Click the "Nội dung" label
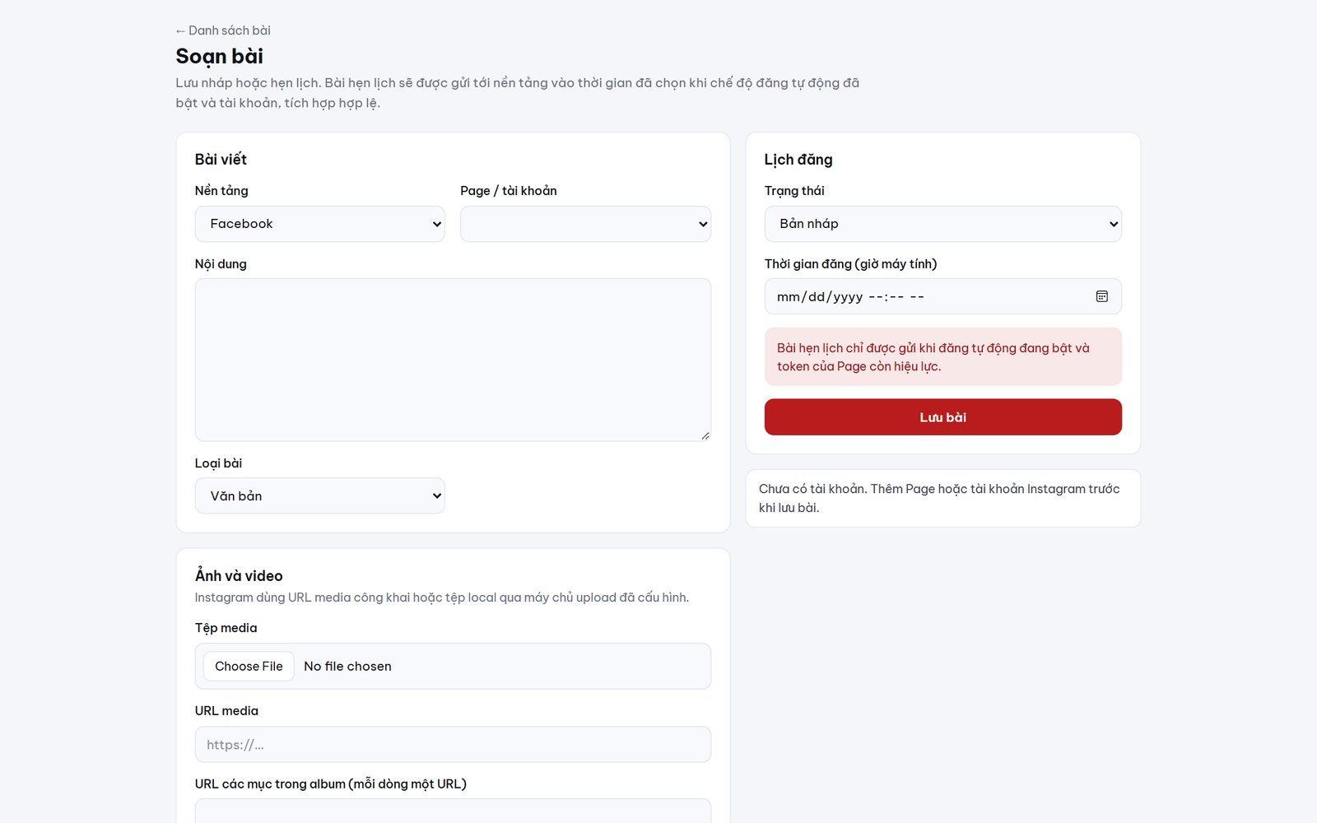The image size is (1317, 823). (221, 264)
